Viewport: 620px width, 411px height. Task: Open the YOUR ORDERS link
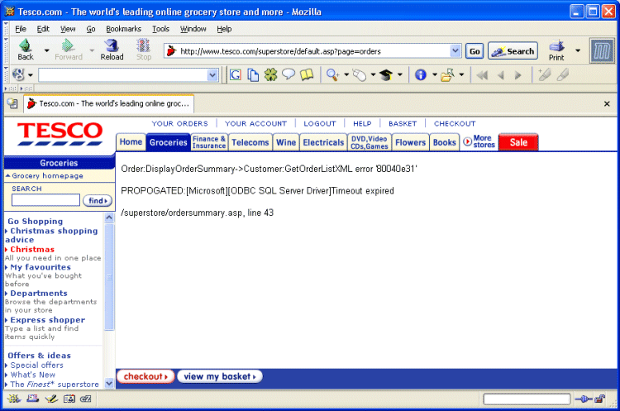pos(180,123)
